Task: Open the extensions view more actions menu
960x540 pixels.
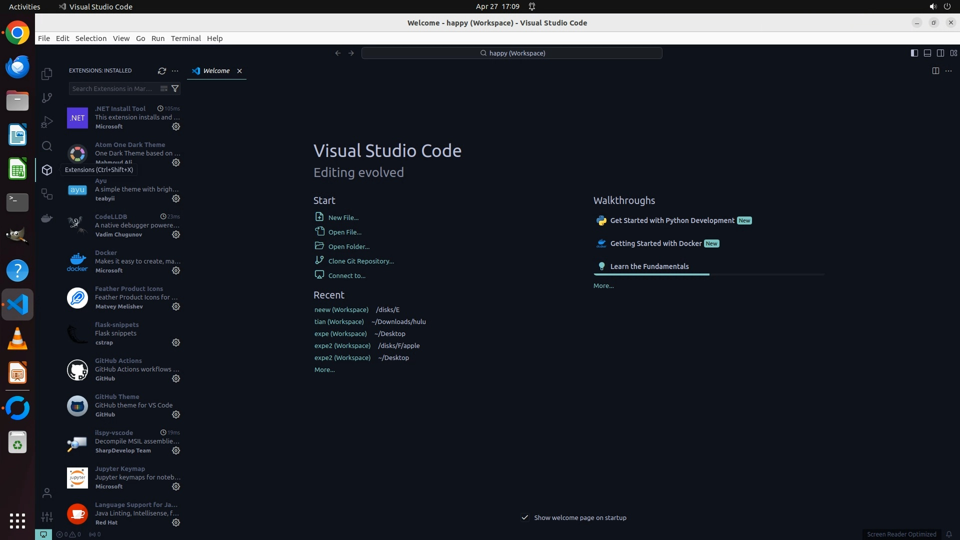Action: point(175,71)
